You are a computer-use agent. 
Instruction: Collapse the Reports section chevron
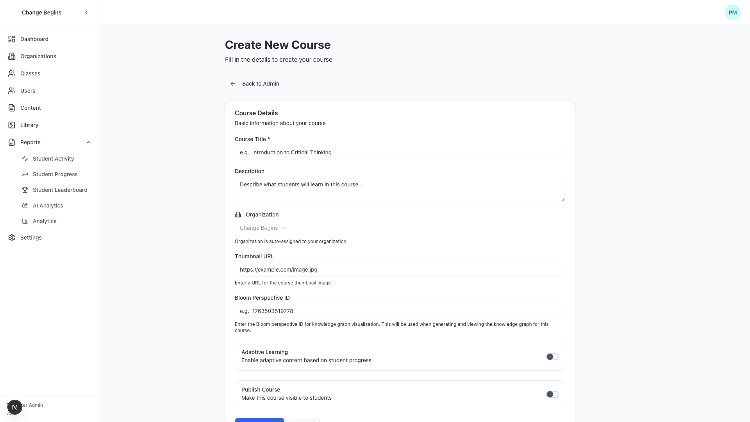(89, 142)
